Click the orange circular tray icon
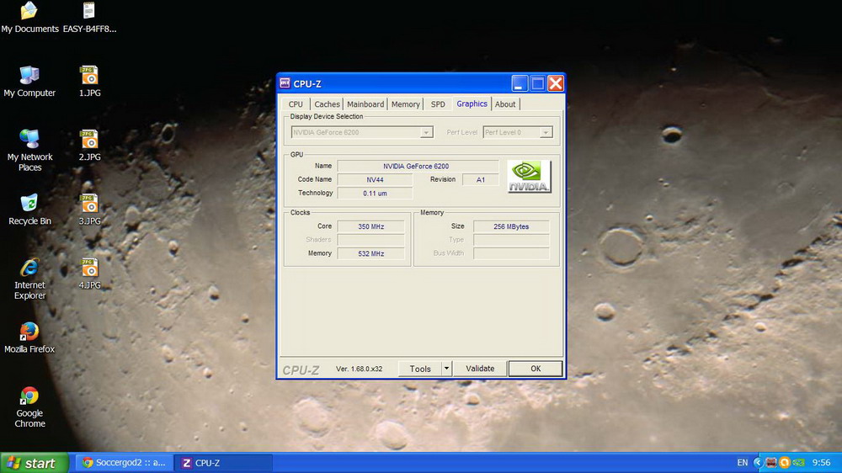 785,462
